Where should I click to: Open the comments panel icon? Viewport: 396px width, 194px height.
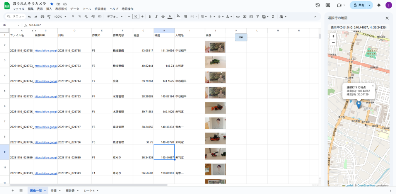[328, 5]
